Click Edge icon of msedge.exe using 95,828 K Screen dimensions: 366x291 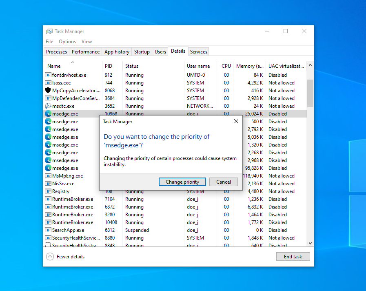point(48,168)
